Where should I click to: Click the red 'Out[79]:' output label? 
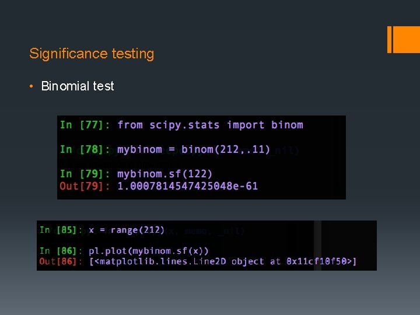point(85,186)
